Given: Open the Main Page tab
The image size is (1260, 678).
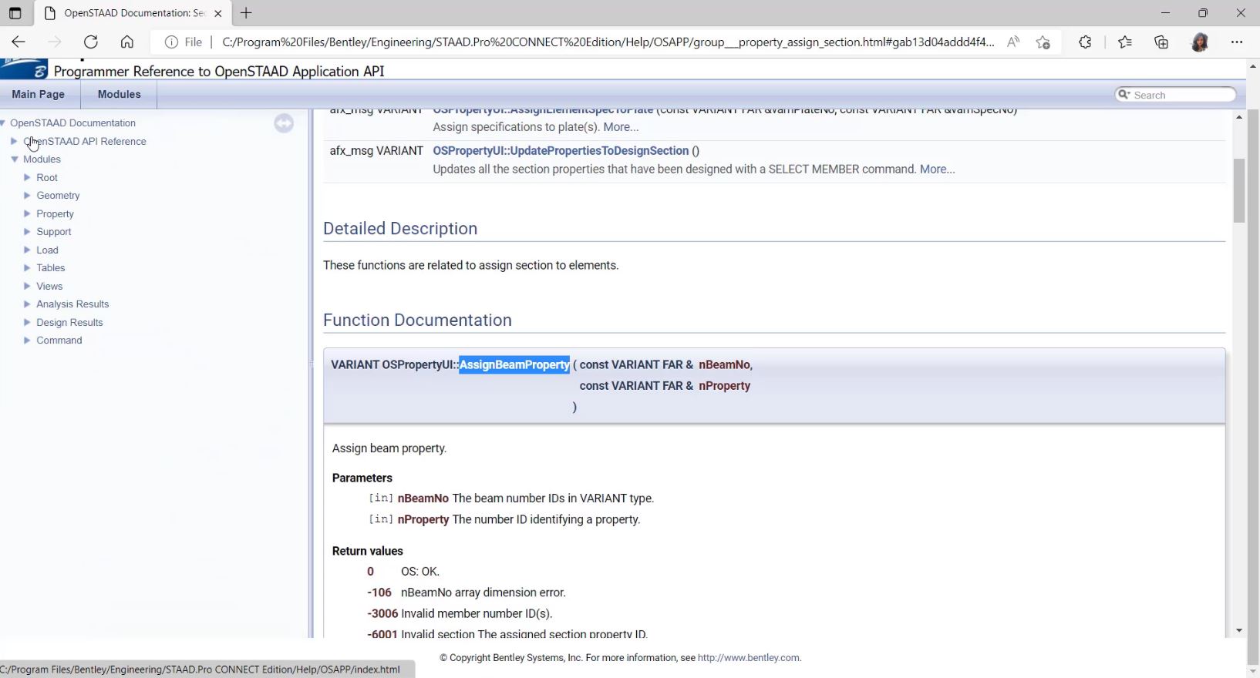Looking at the screenshot, I should point(39,94).
